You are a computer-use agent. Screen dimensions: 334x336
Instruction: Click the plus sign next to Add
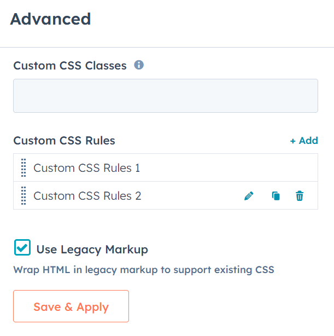coord(292,141)
